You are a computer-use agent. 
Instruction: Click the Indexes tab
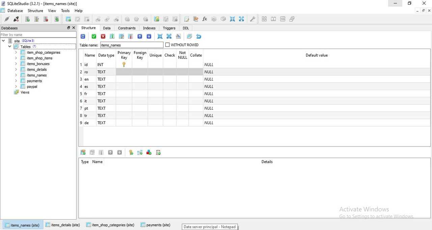point(149,28)
